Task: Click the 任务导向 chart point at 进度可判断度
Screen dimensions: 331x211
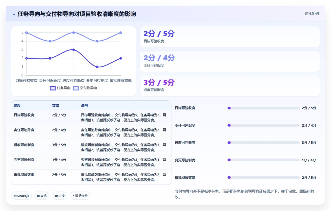Action: pyautogui.click(x=74, y=50)
